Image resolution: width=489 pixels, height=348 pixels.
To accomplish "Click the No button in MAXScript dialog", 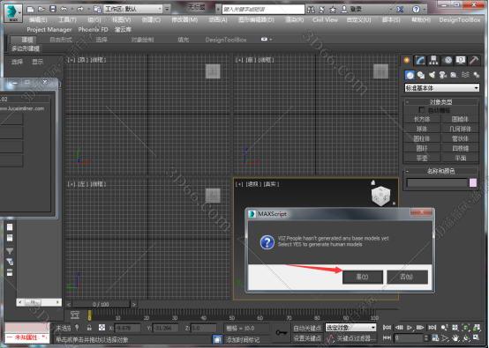I will coord(407,277).
